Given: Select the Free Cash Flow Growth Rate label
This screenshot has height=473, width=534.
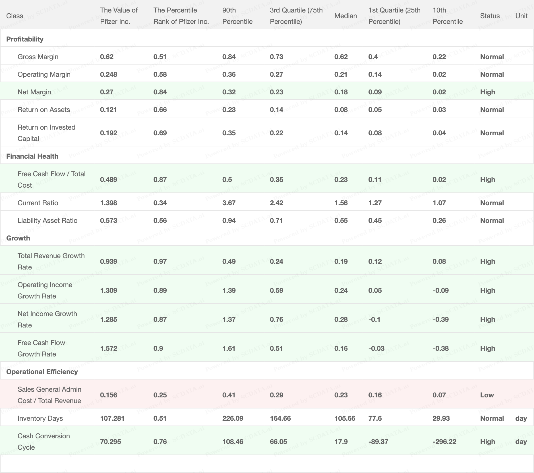Looking at the screenshot, I should (41, 348).
